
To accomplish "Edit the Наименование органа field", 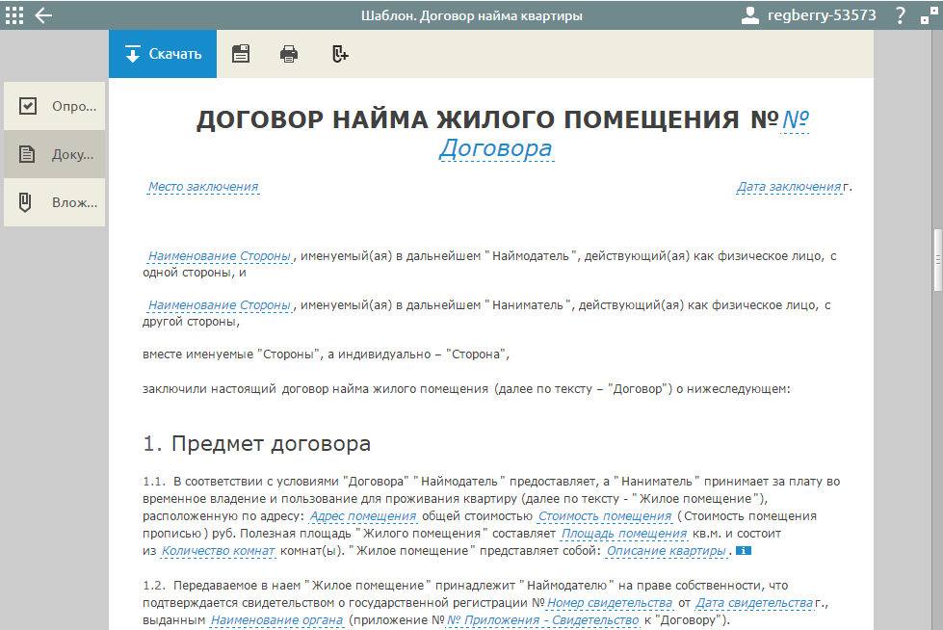I will (x=276, y=620).
